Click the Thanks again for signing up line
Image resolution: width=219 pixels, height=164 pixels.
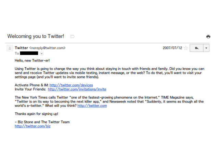[x=36, y=114]
